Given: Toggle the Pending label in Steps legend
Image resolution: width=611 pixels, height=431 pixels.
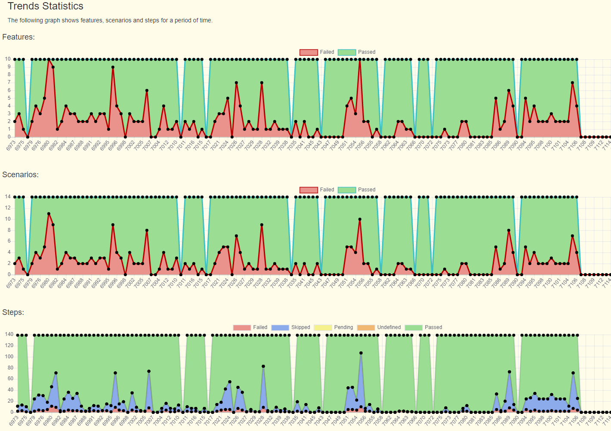Looking at the screenshot, I should pos(343,327).
